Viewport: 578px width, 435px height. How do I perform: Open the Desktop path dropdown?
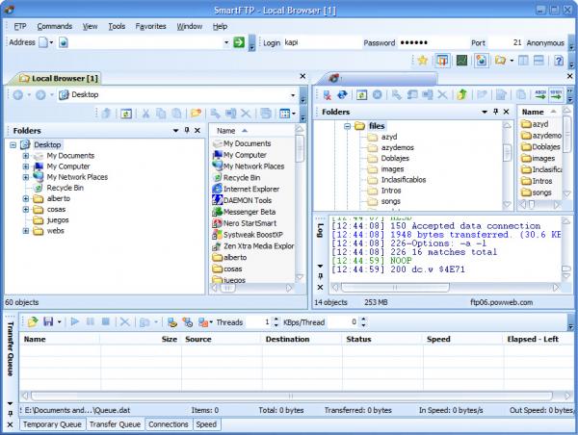[x=293, y=95]
